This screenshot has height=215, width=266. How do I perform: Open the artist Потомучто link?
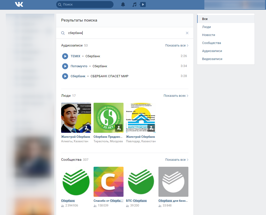point(79,66)
